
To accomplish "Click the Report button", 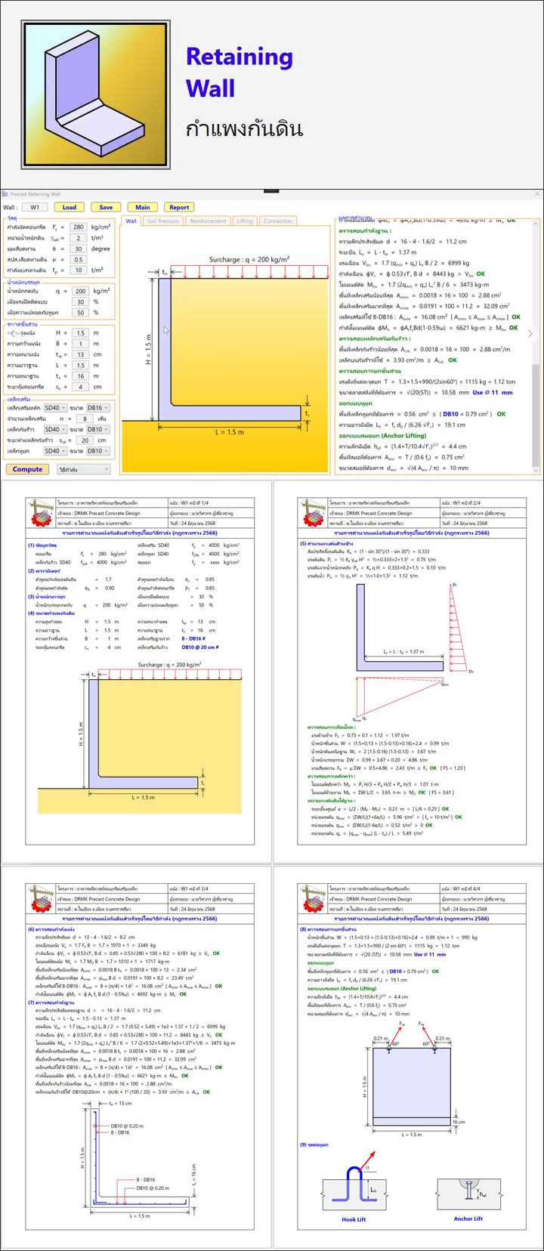I will pos(179,207).
